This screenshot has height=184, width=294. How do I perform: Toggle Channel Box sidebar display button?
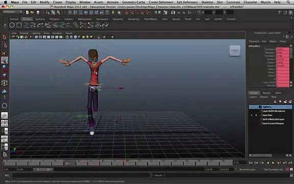pyautogui.click(x=290, y=13)
